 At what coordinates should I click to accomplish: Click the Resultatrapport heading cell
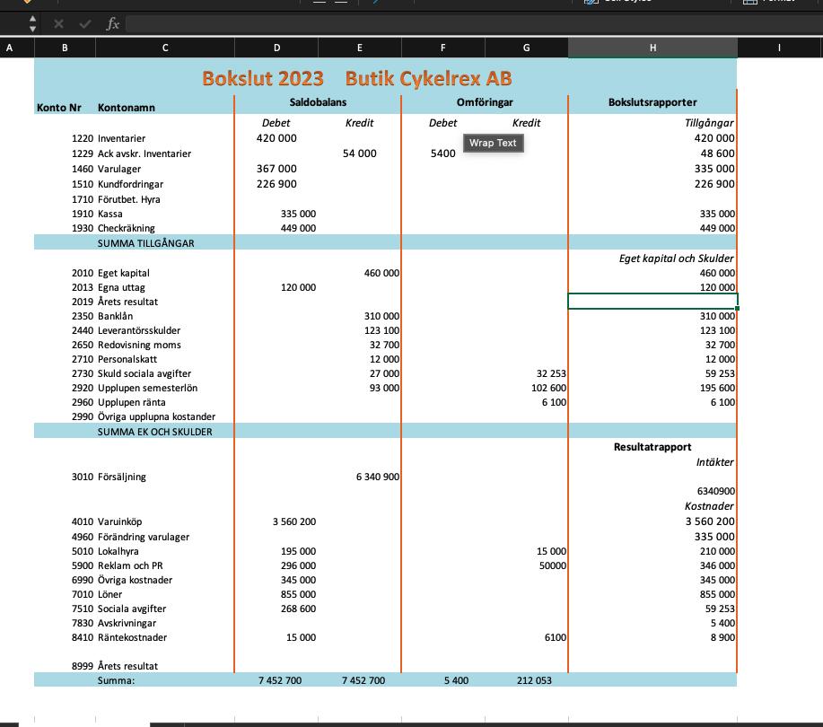click(652, 446)
